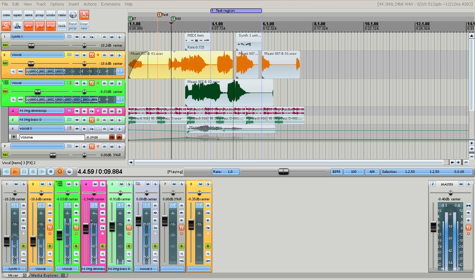The height and width of the screenshot is (280, 475).
Task: Open the envelope (env) toolbar icon
Action: [29, 26]
